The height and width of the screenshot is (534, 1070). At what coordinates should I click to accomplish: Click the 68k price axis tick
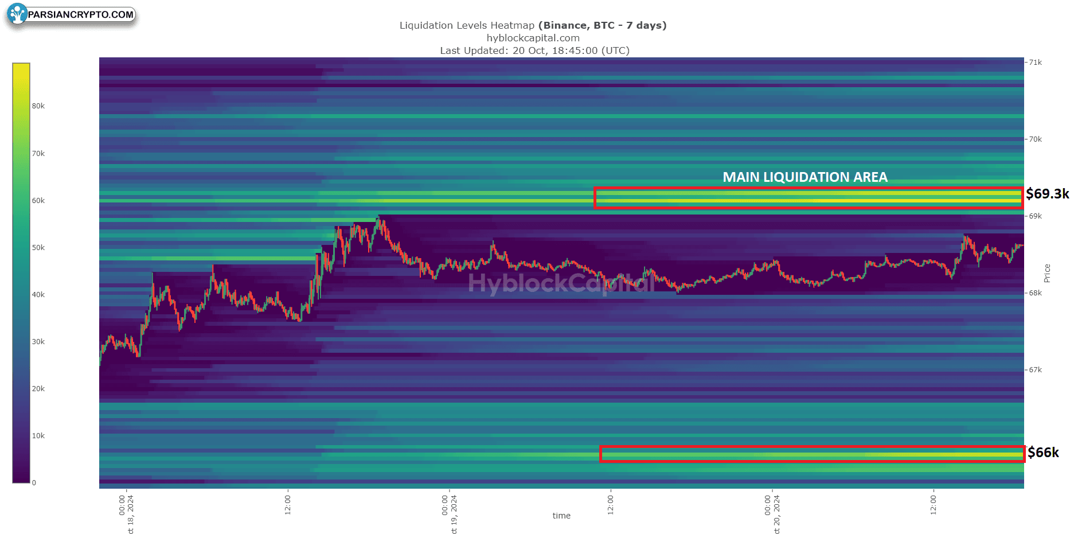click(x=1035, y=293)
